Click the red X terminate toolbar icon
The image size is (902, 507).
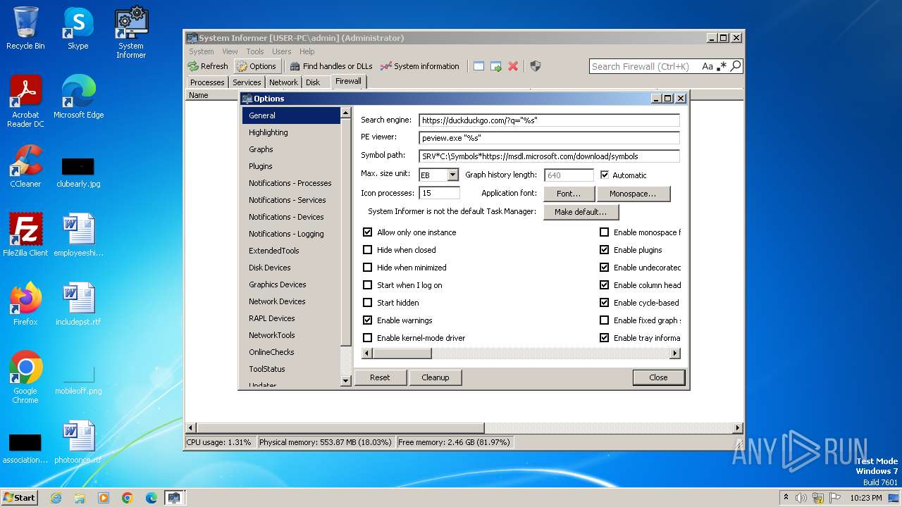click(513, 66)
